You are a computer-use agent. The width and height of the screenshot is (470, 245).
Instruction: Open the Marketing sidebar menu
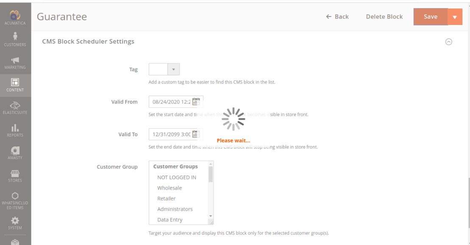tap(15, 63)
